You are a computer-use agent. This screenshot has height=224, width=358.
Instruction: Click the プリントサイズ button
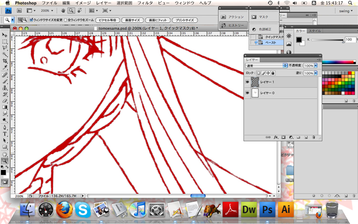pos(185,20)
